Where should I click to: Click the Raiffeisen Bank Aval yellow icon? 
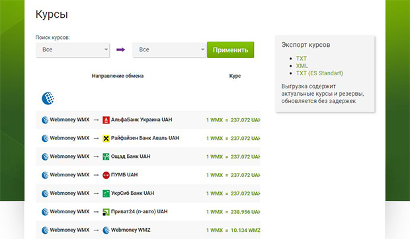pos(106,138)
